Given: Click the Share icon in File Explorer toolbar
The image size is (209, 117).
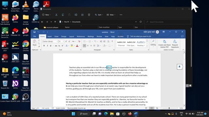Looking at the screenshot, I should pyautogui.click(x=82, y=15).
